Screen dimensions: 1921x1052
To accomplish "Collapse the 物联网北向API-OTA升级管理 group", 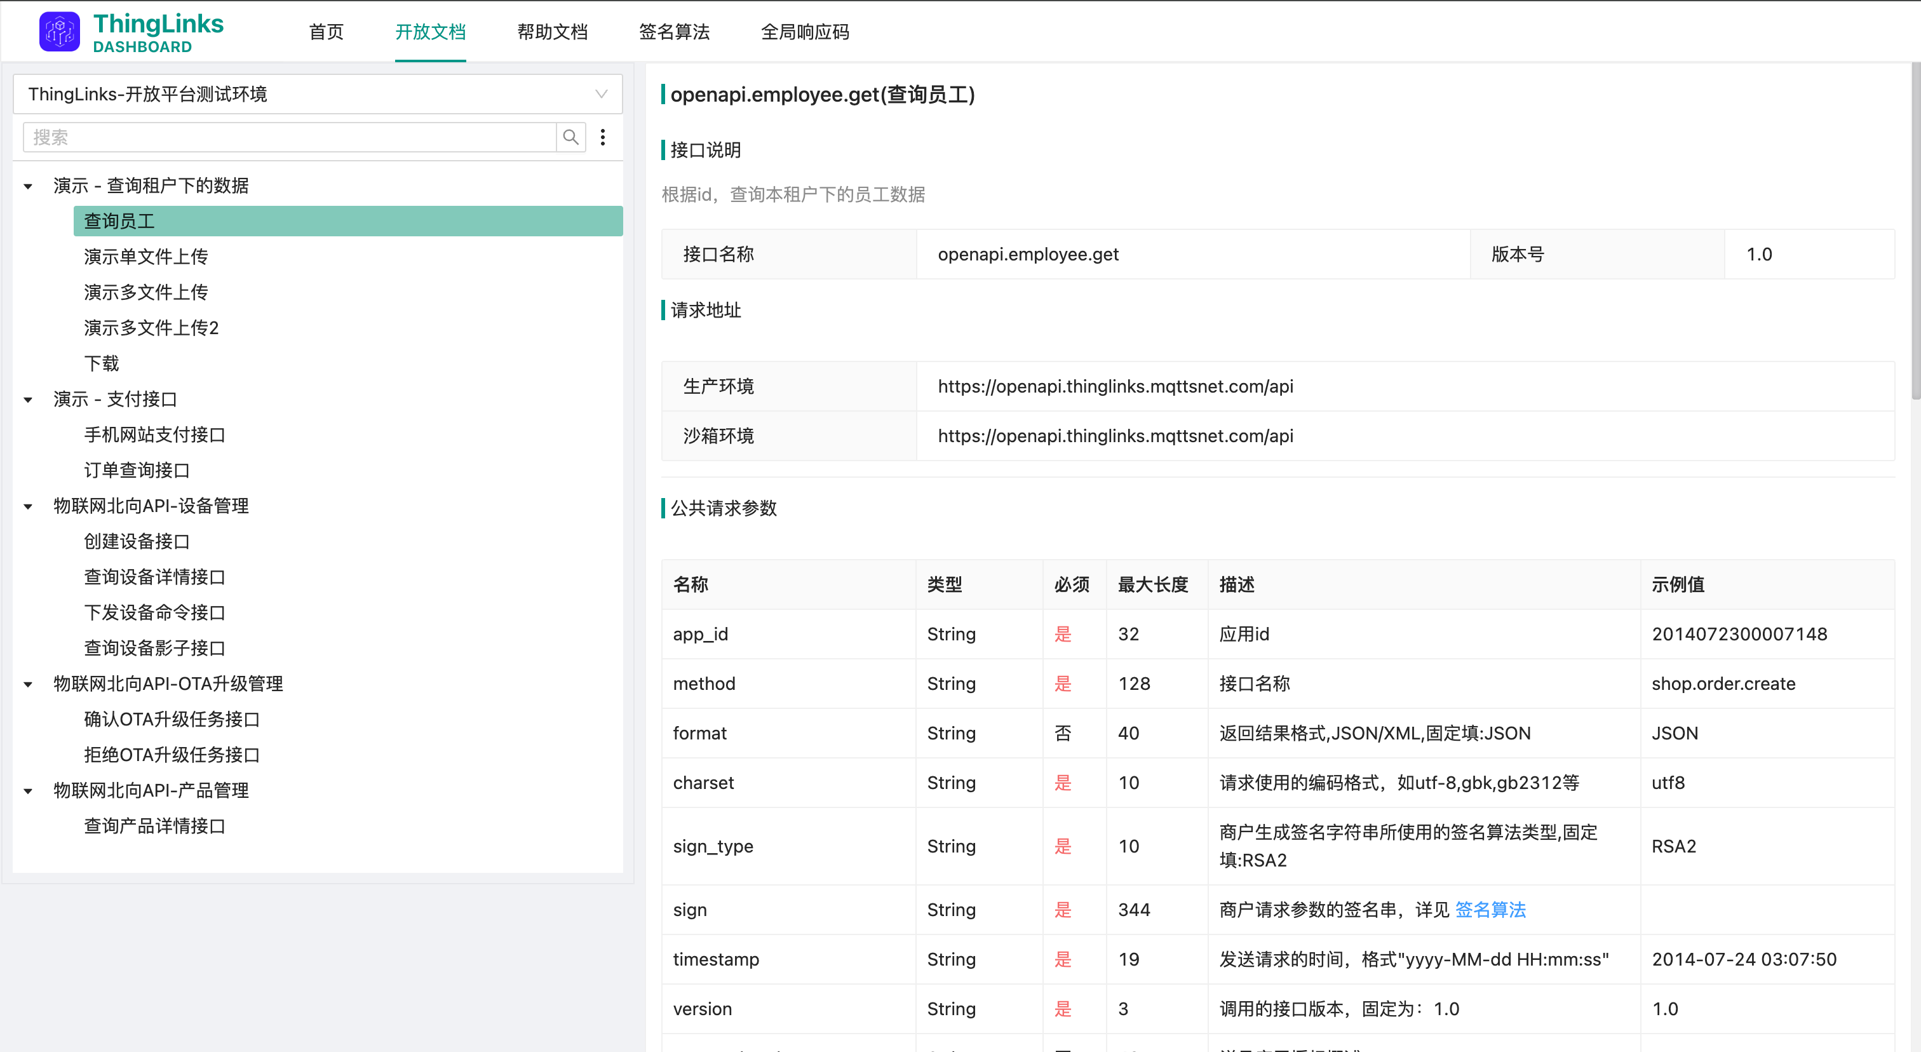I will (29, 684).
